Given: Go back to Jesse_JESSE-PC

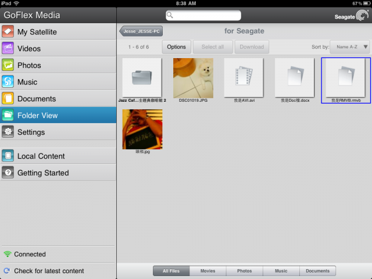Looking at the screenshot, I should (141, 31).
